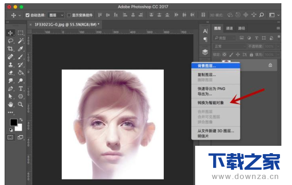Select the Magic Wand tool
292x185 pixels.
click(x=20, y=41)
